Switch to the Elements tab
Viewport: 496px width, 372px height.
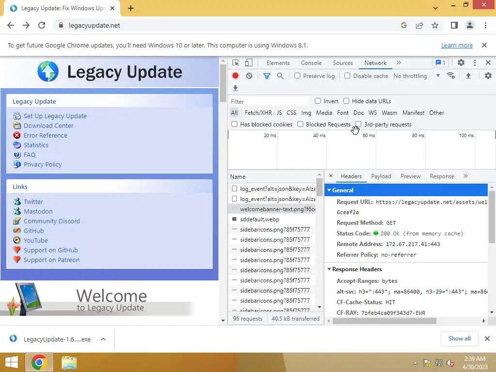point(278,63)
